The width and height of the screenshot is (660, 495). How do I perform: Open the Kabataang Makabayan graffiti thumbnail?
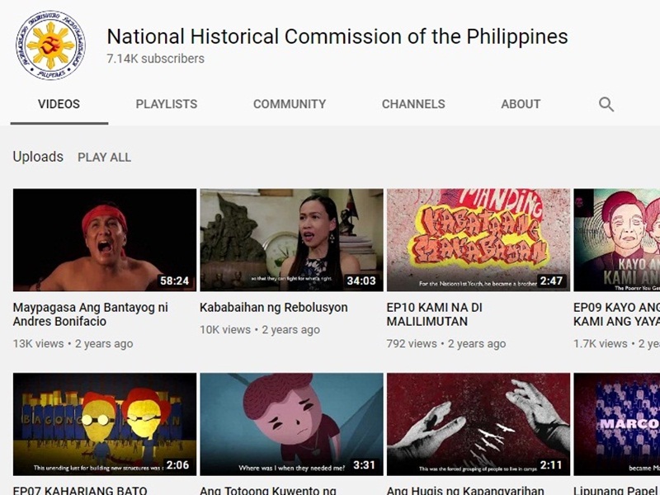point(478,240)
